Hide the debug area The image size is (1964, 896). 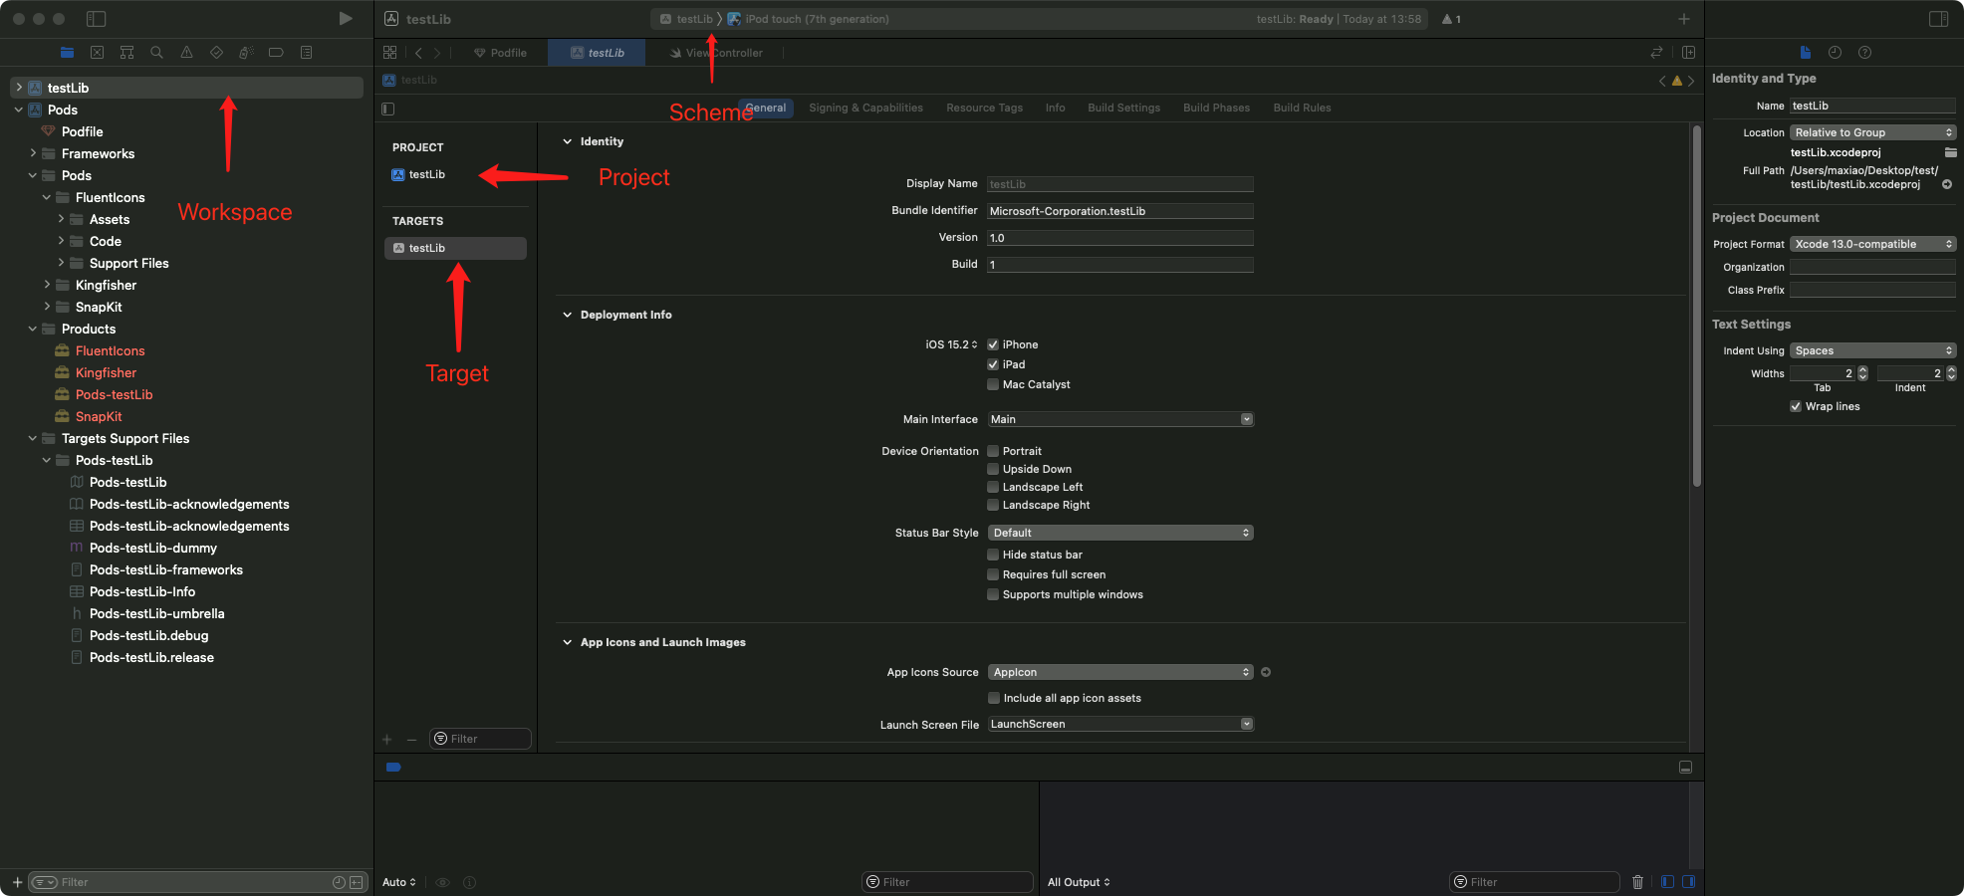point(1685,768)
